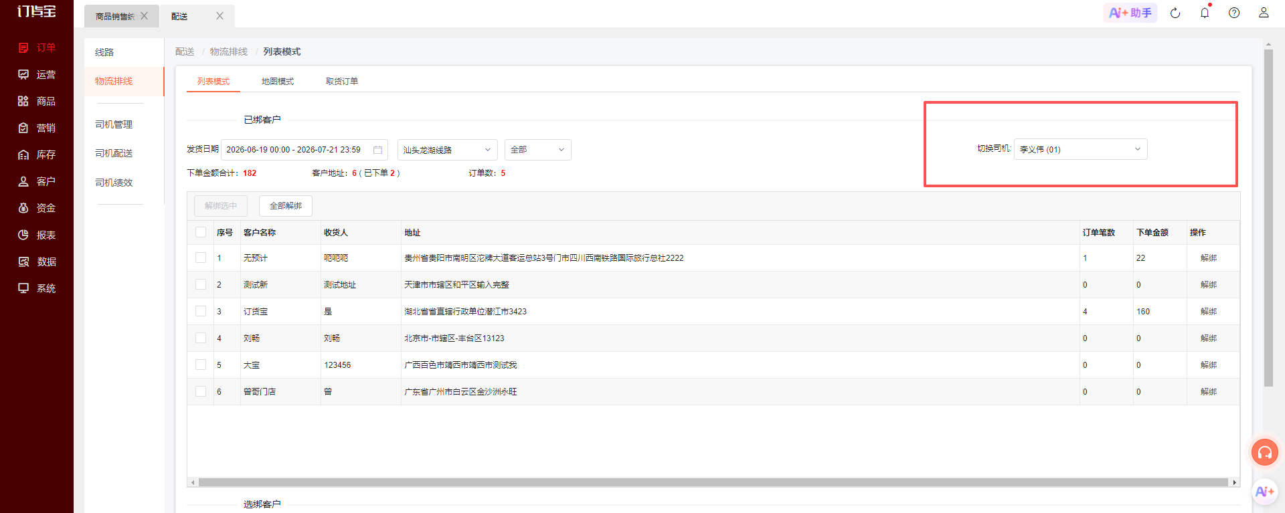The height and width of the screenshot is (513, 1285).
Task: Click 解绑 for 测试新 row
Action: 1209,284
